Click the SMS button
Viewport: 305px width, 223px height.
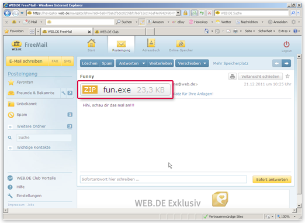(68, 61)
